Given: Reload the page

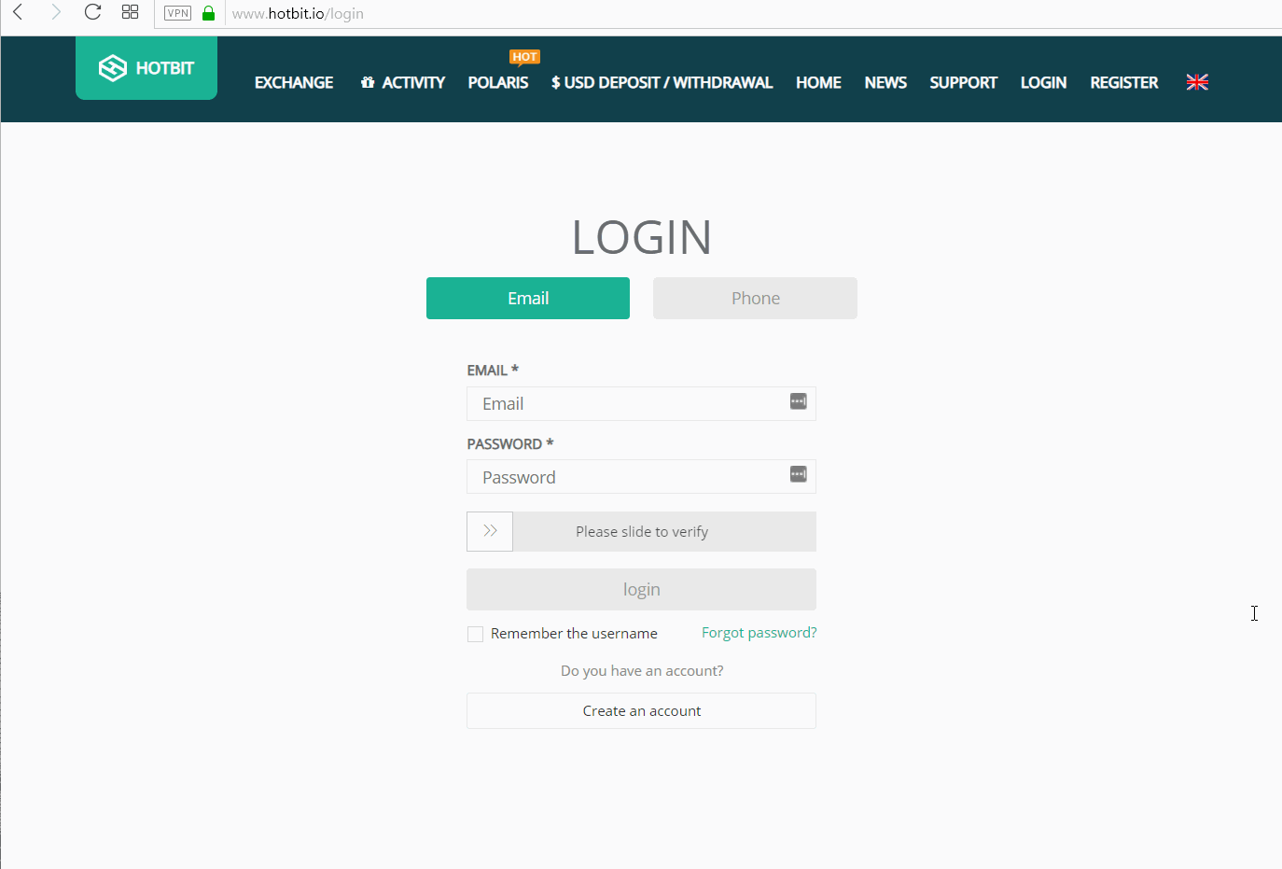Looking at the screenshot, I should (92, 12).
